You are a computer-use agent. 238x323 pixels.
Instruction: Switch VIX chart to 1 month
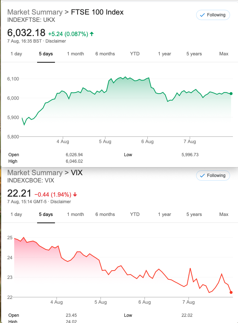75,214
